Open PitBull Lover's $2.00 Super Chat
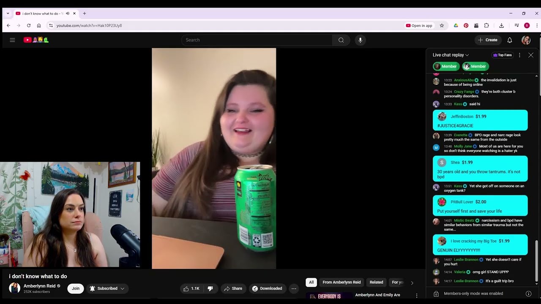Viewport: 541px width, 304px height. [x=480, y=206]
